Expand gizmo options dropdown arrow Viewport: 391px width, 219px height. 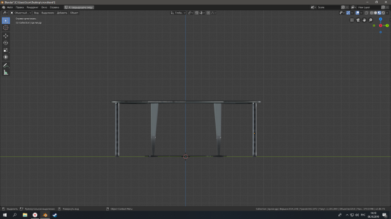point(352,13)
